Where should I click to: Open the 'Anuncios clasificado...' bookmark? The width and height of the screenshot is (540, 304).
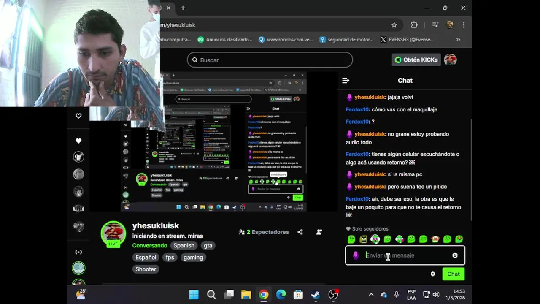click(x=225, y=40)
